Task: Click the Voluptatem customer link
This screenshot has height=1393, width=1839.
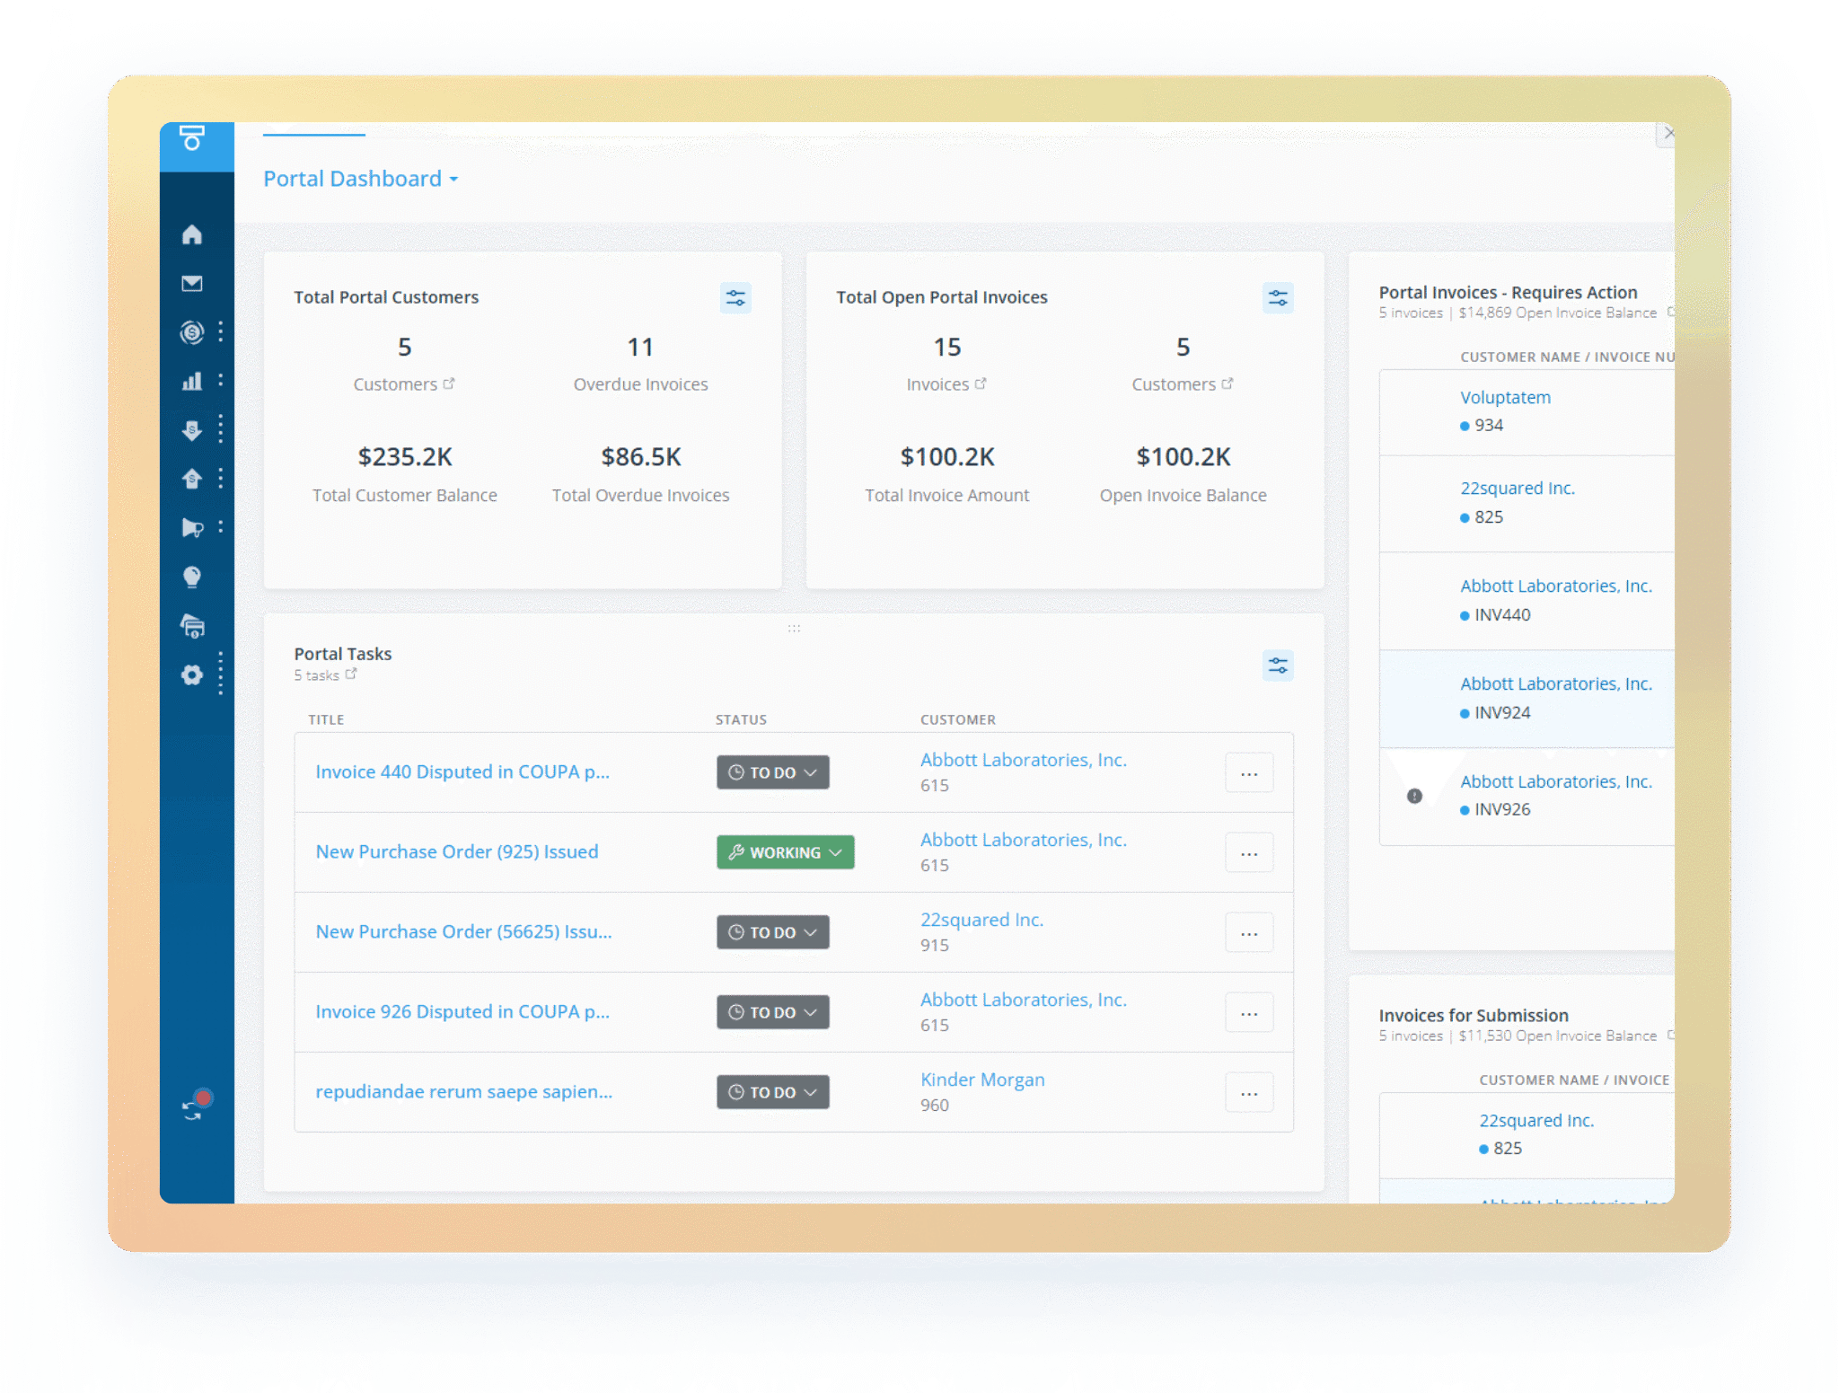Action: tap(1505, 397)
